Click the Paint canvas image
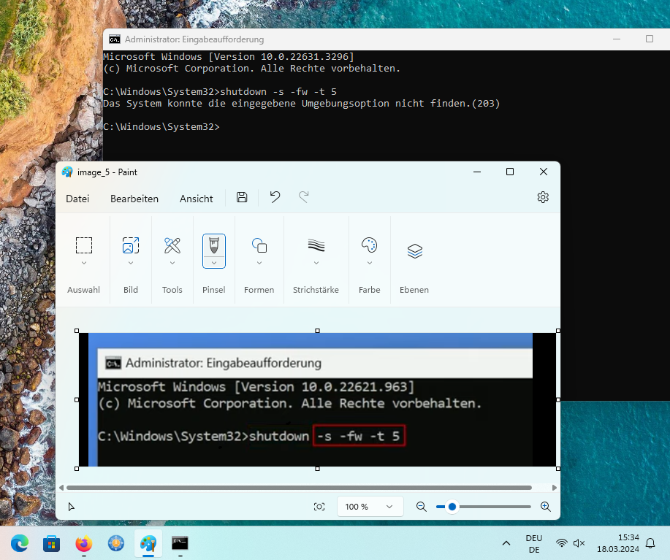The height and width of the screenshot is (560, 670). (318, 399)
